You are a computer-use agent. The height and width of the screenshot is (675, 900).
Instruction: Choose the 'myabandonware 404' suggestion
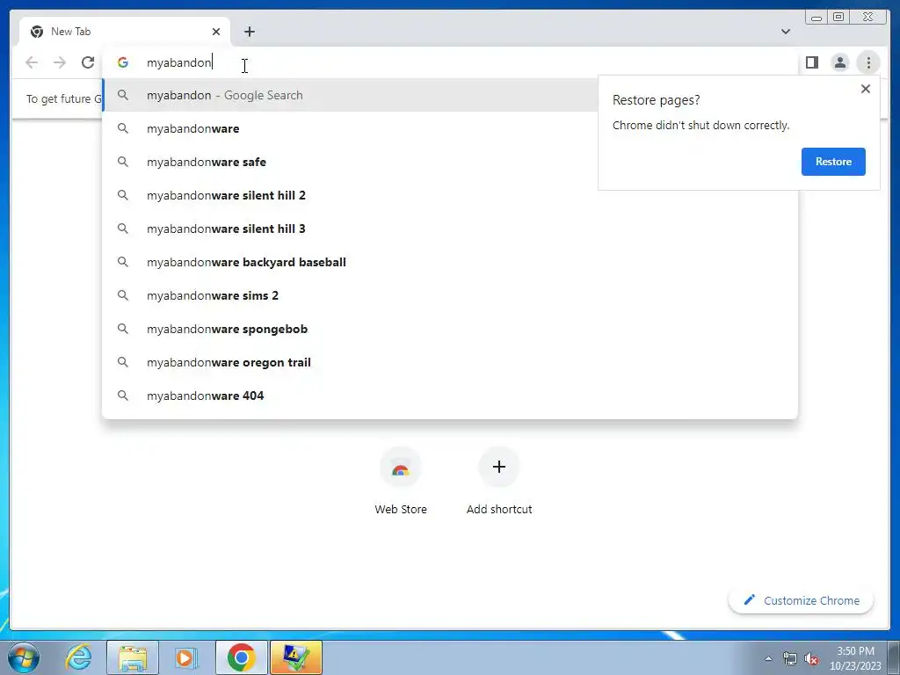click(x=450, y=396)
